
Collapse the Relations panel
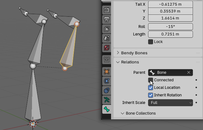pos(118,62)
